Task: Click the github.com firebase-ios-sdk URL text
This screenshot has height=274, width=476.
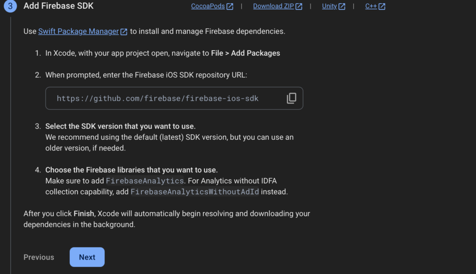Action: [x=158, y=98]
